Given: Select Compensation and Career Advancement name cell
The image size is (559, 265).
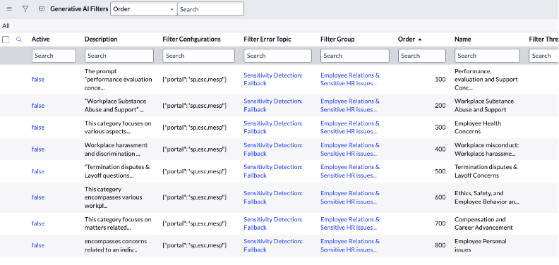Looking at the screenshot, I should 483,223.
